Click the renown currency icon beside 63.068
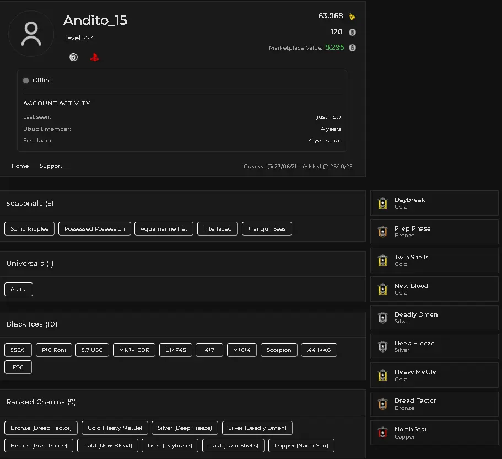The image size is (502, 459). pyautogui.click(x=352, y=17)
